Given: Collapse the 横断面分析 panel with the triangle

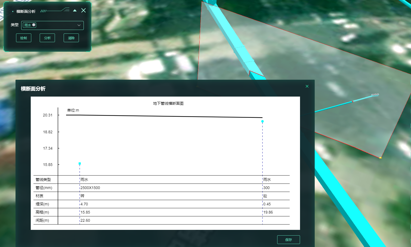Looking at the screenshot, I should [x=75, y=11].
